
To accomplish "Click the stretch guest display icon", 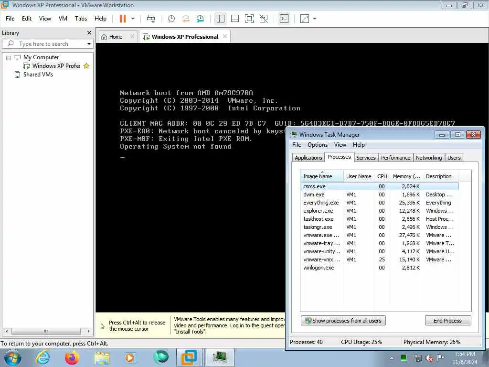I will click(x=305, y=19).
